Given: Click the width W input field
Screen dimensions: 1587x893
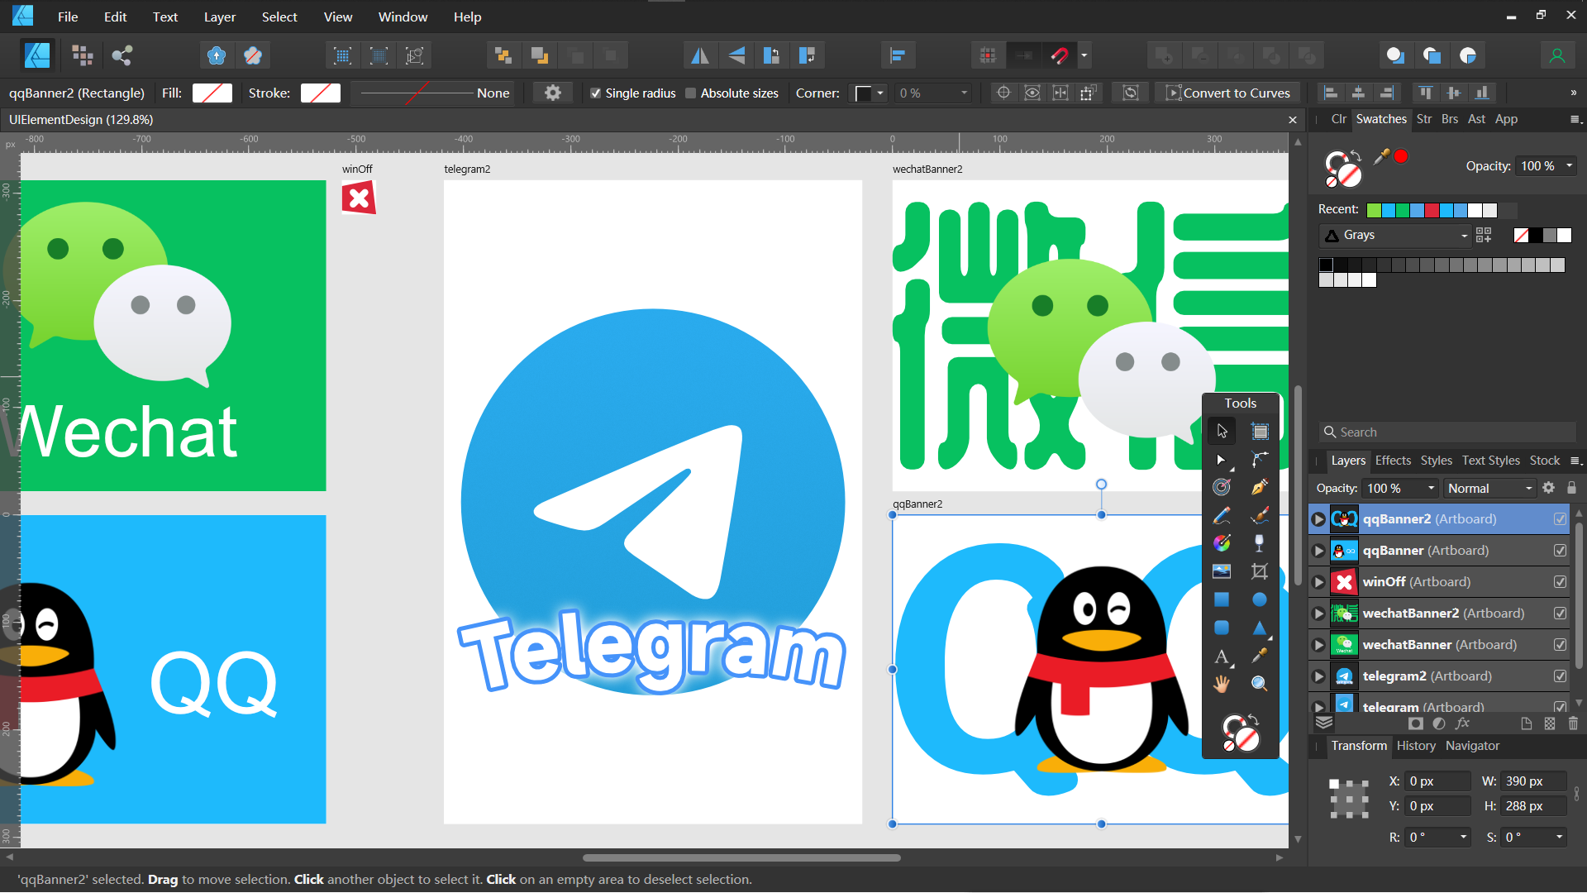Looking at the screenshot, I should [1533, 781].
